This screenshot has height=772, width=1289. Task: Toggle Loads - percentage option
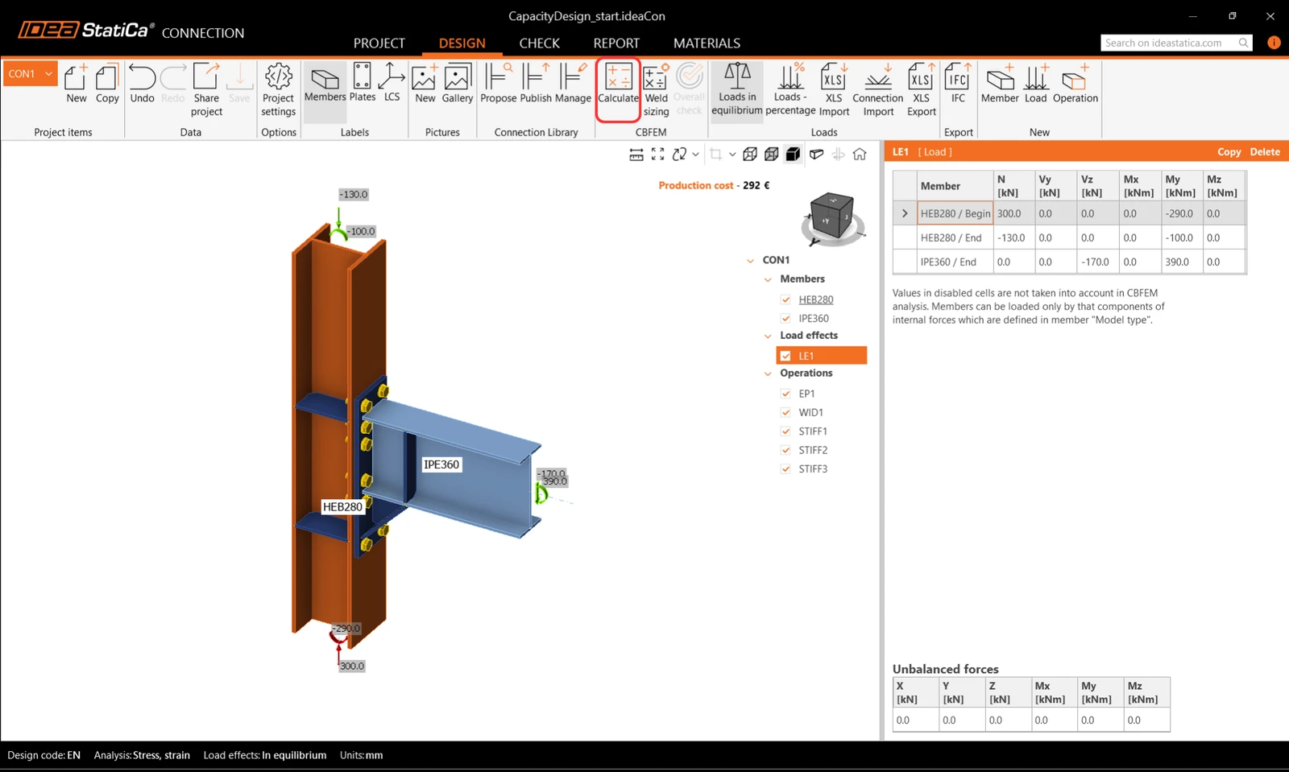tap(790, 89)
